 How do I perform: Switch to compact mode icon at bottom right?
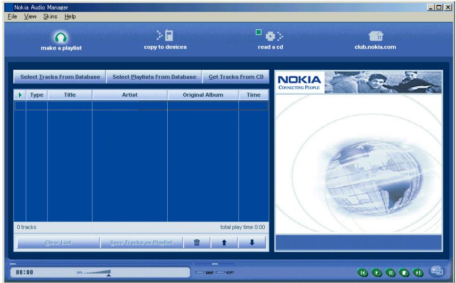437,271
